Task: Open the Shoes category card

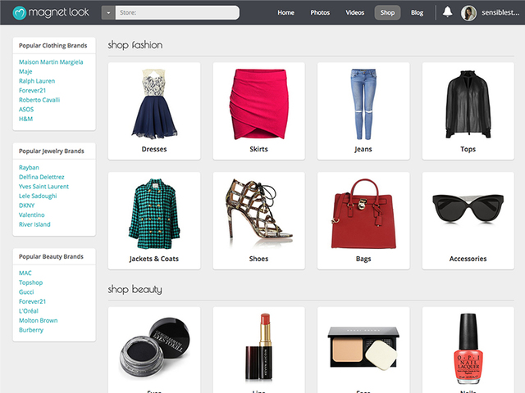Action: 259,220
